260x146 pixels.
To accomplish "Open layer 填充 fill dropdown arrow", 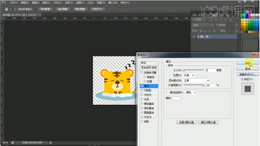I will click(x=236, y=31).
